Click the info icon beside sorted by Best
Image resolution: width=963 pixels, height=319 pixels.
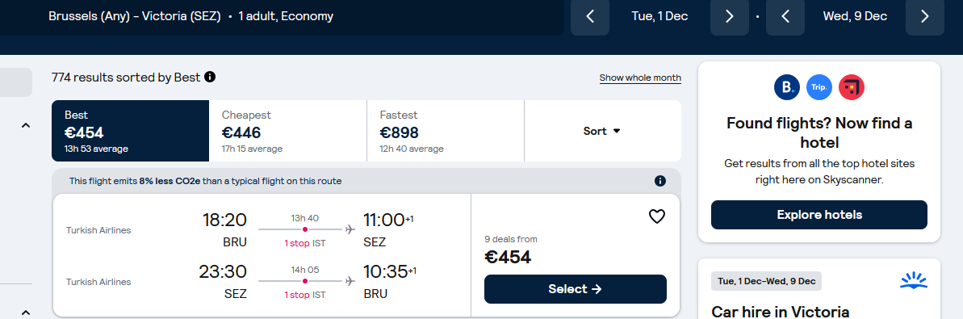click(210, 77)
